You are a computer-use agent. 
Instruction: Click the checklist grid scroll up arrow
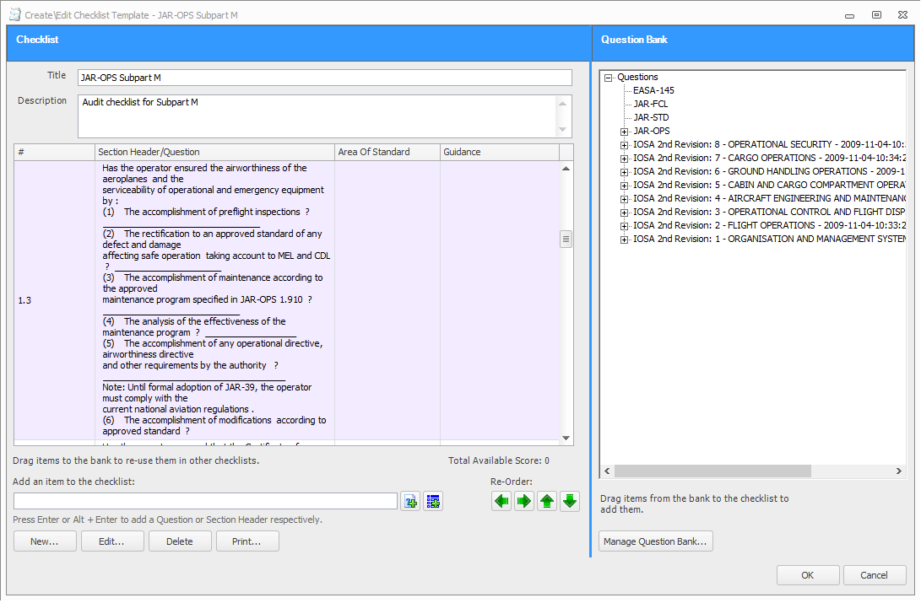566,169
